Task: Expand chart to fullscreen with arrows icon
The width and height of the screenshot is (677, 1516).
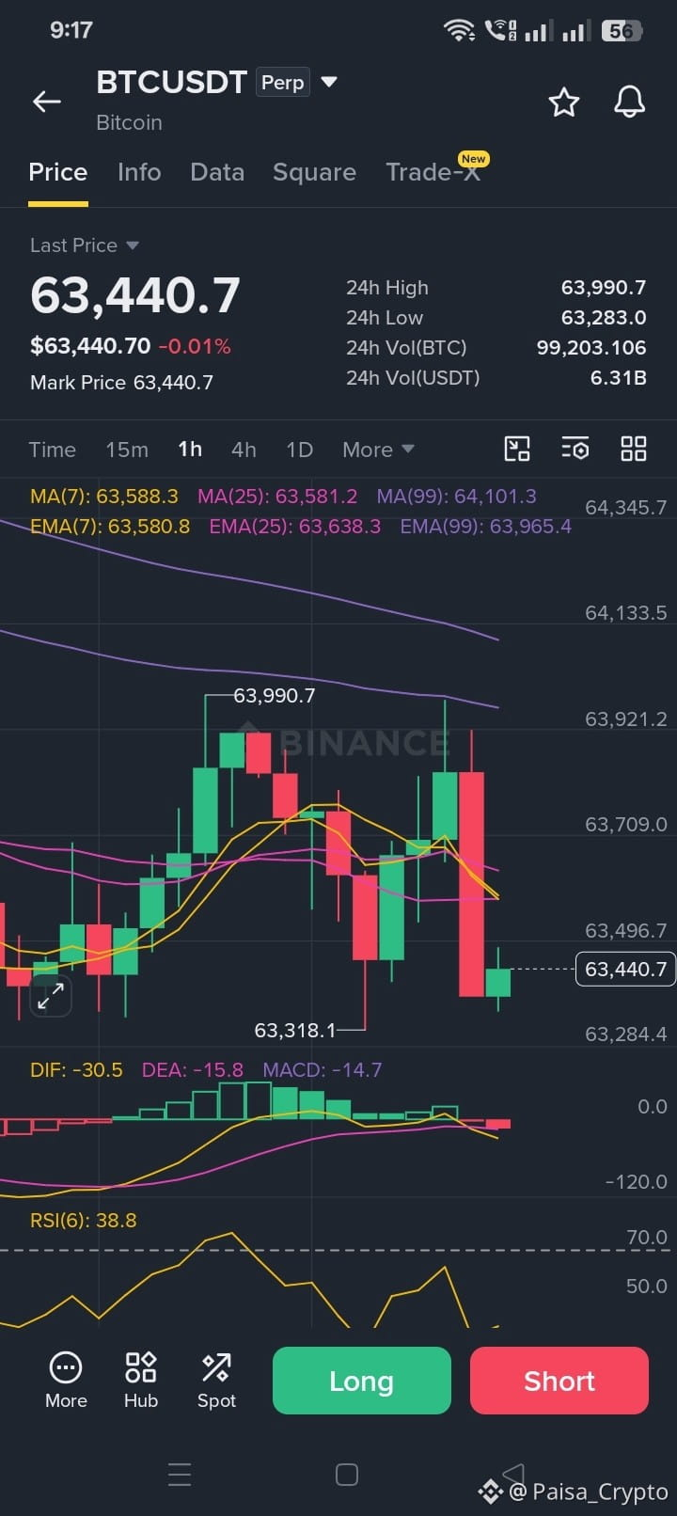Action: click(51, 995)
